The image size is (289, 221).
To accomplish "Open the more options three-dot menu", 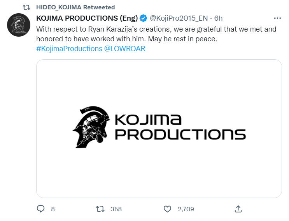I will point(277,18).
